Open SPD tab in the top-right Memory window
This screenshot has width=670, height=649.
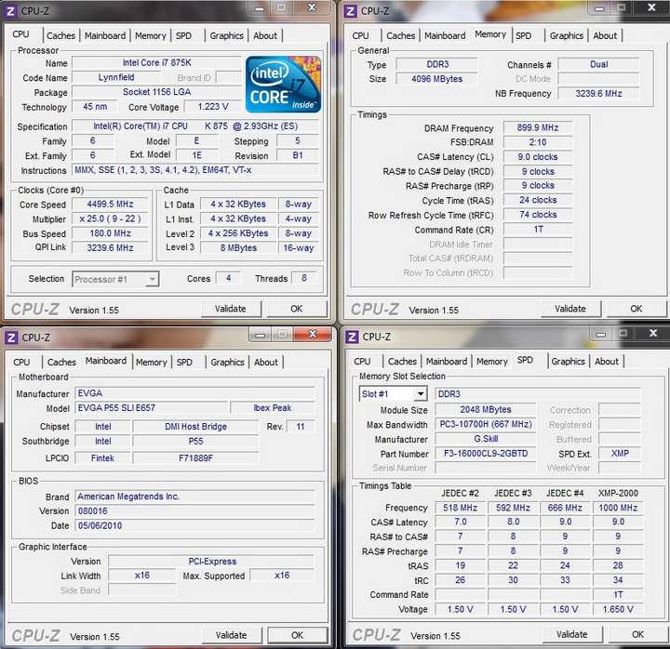(x=523, y=36)
